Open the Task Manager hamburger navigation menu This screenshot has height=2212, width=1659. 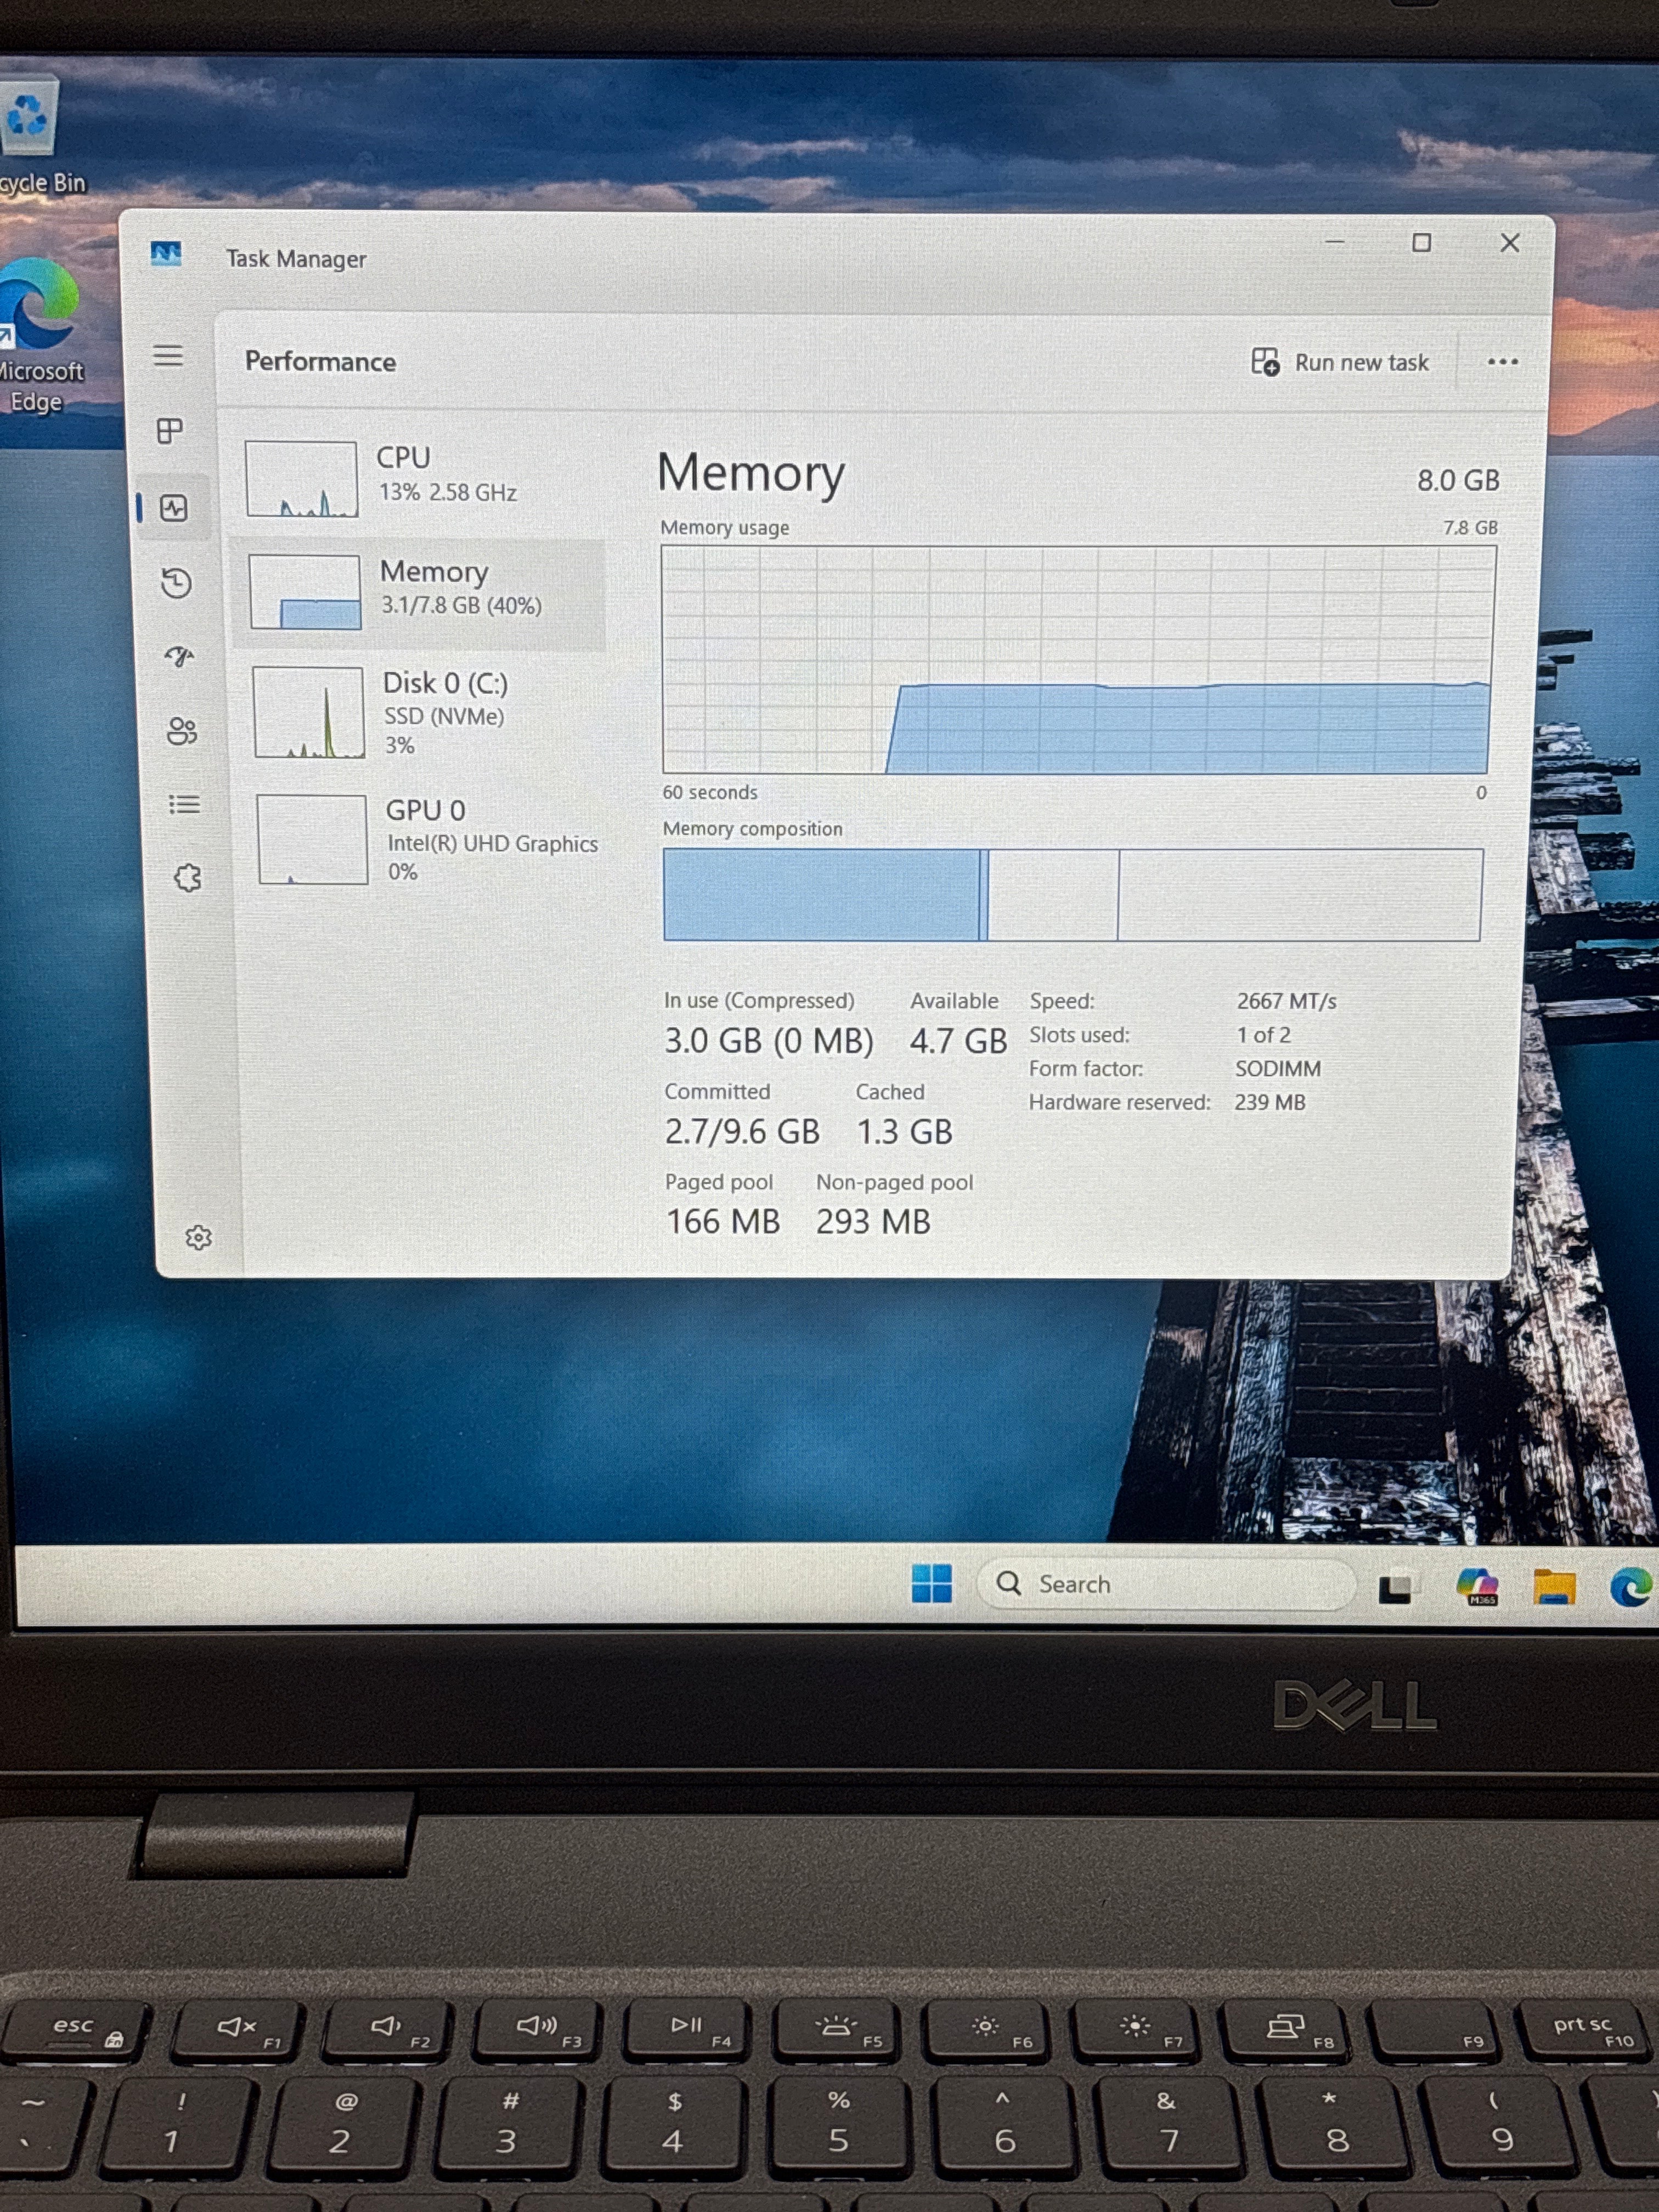click(x=168, y=355)
